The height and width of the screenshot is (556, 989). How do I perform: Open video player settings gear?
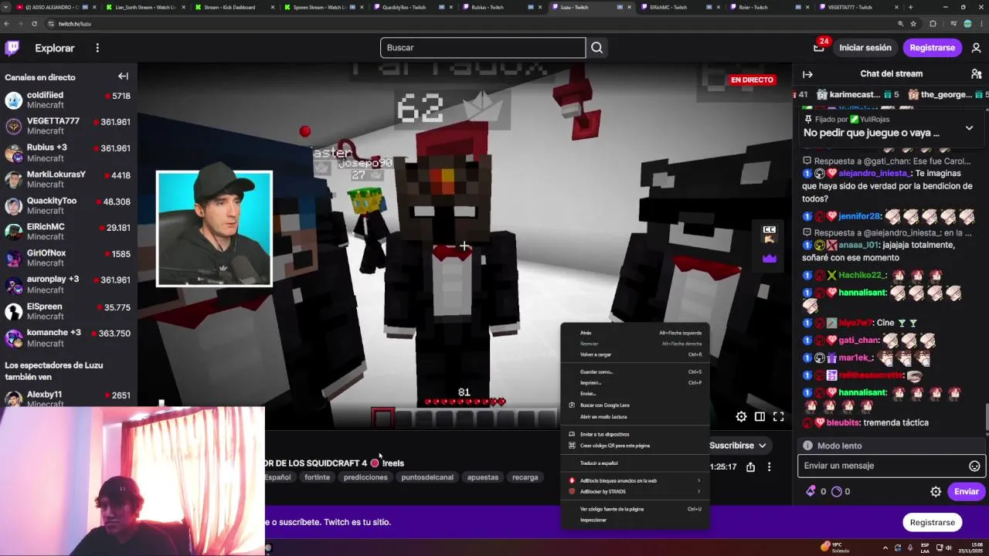coord(741,417)
